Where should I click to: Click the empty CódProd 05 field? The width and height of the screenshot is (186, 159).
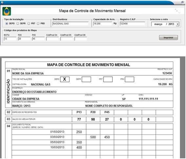tap(66, 39)
